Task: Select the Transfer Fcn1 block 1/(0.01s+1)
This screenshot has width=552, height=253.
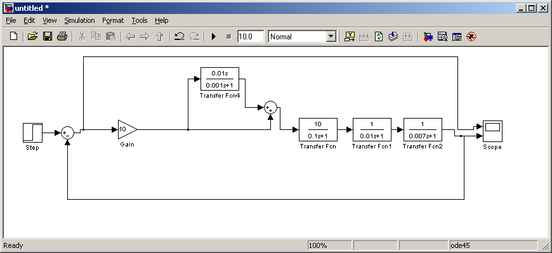Action: 372,129
